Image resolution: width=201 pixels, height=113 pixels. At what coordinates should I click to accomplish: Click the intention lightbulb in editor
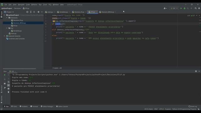pos(54,21)
